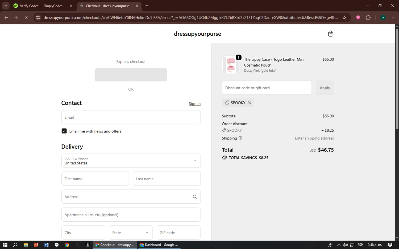The width and height of the screenshot is (399, 249).
Task: Open the State dropdown
Action: tap(131, 233)
